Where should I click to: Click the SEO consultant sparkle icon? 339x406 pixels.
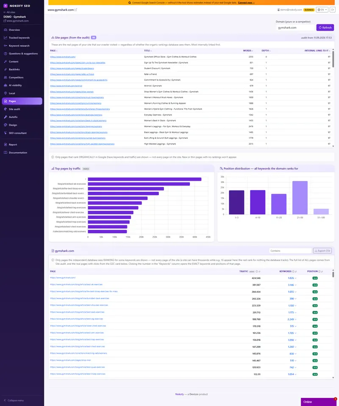pos(6,133)
